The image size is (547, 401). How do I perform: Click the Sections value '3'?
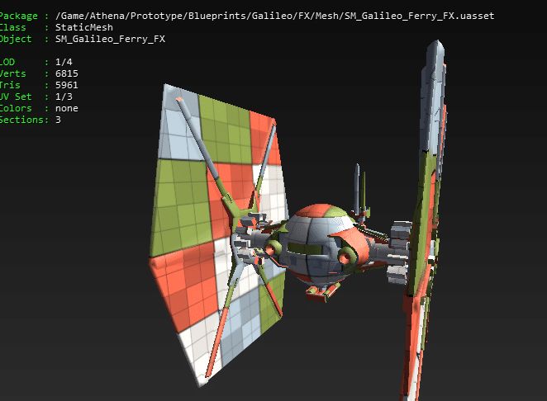click(59, 120)
